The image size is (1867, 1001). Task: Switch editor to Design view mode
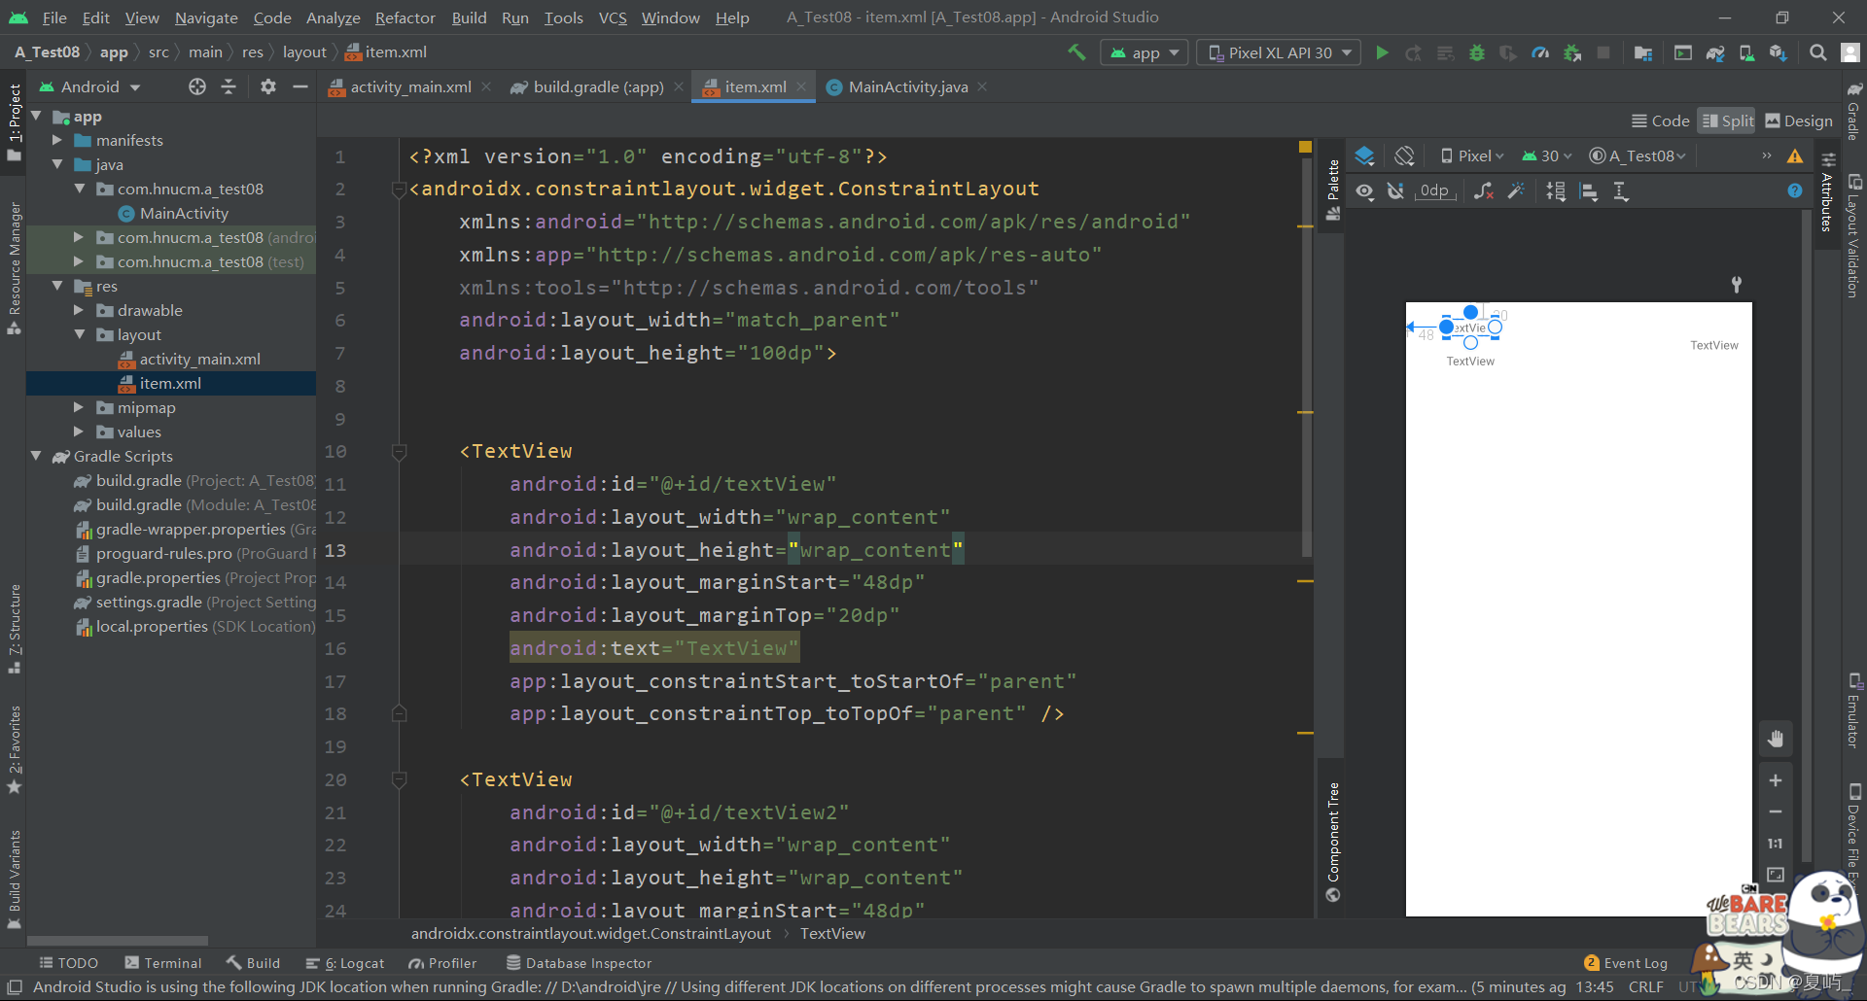click(1799, 121)
